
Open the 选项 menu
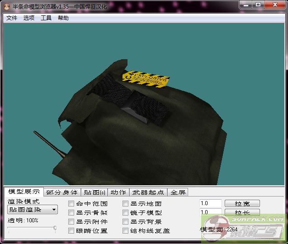coord(29,18)
